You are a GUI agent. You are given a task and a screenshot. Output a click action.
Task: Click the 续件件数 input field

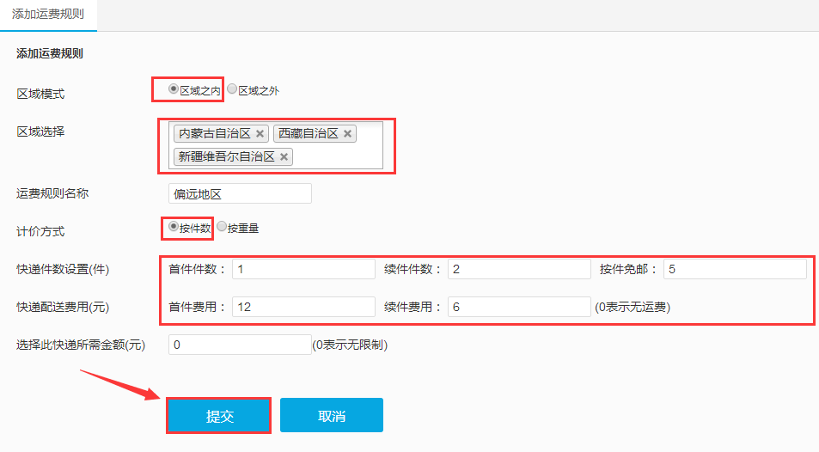[518, 269]
